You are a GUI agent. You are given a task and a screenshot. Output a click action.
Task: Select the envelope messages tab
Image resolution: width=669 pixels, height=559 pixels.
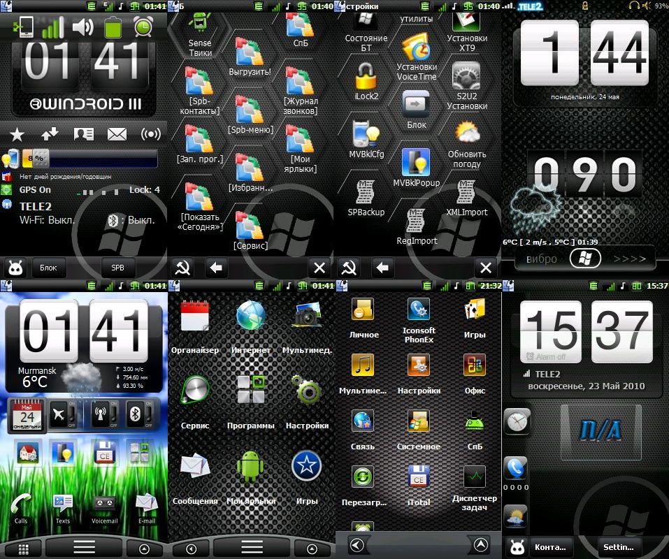click(117, 133)
